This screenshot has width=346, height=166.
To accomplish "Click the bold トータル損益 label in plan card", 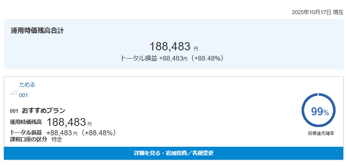I will (x=26, y=133).
